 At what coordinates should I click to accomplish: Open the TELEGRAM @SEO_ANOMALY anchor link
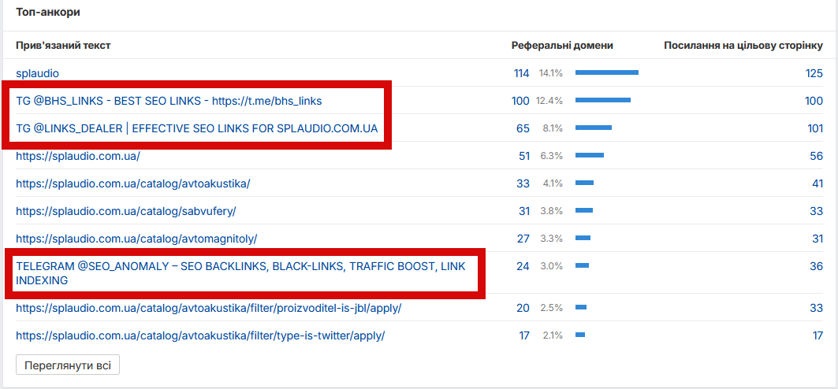[x=240, y=273]
